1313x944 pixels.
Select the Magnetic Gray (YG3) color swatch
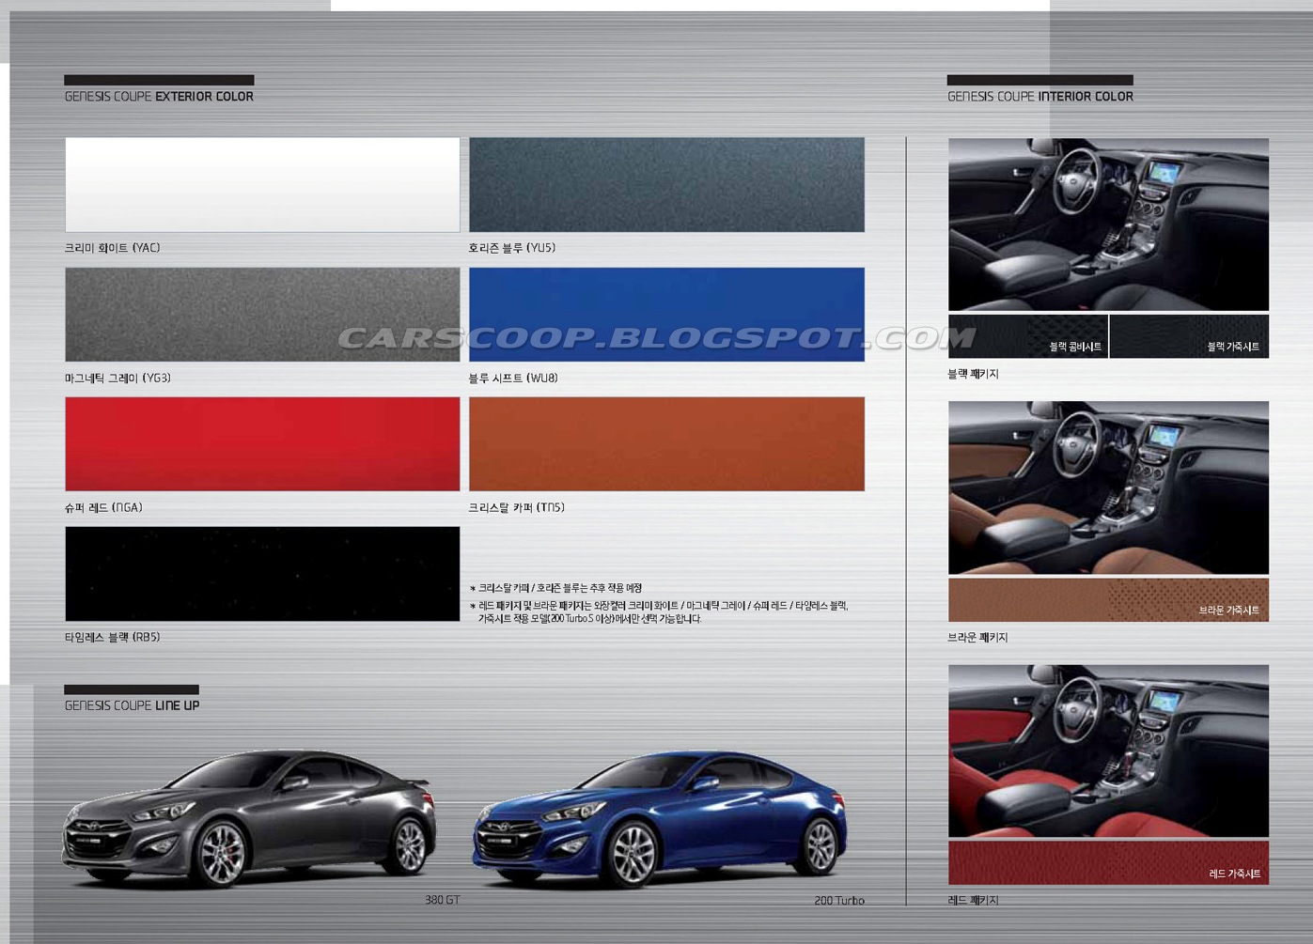[x=262, y=315]
